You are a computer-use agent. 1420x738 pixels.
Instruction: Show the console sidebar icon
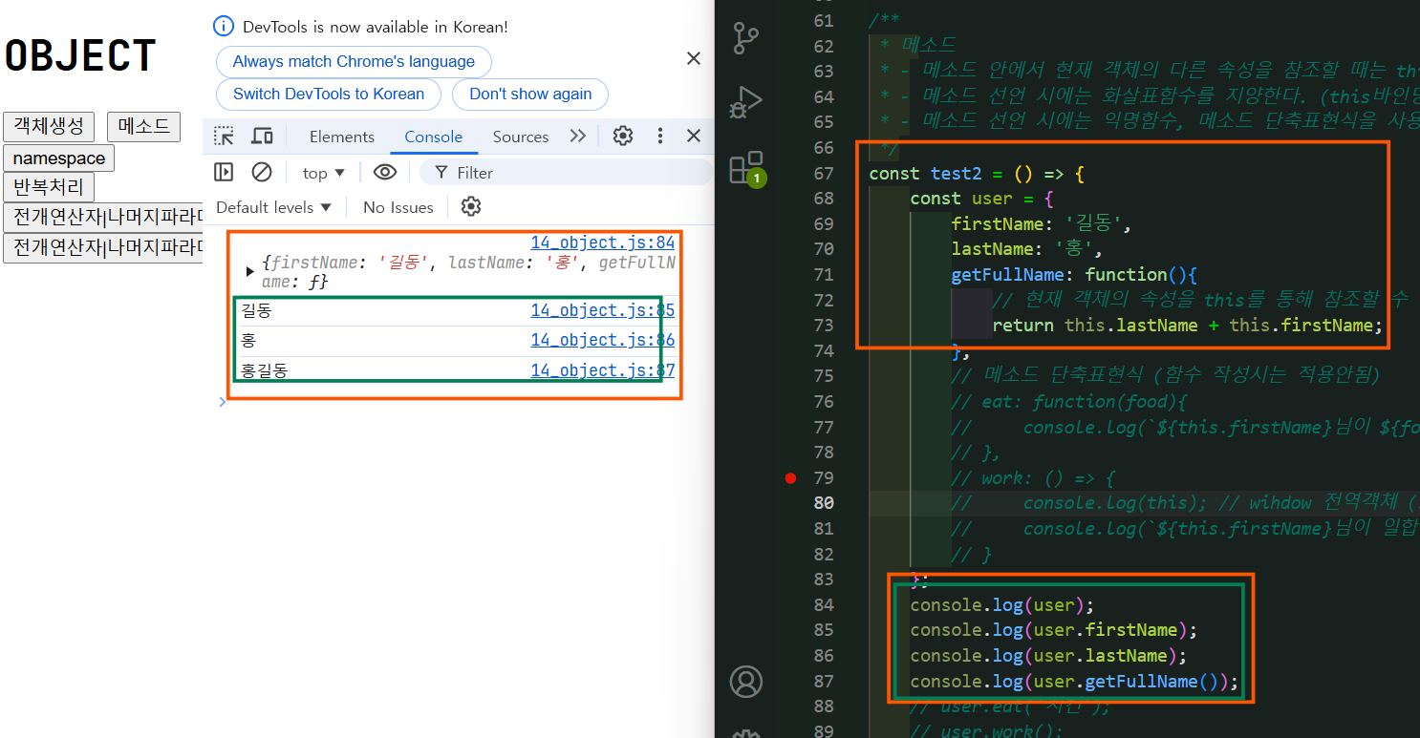(x=224, y=172)
